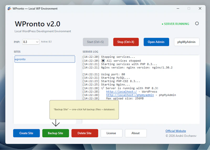Minimize the WPronto window
Screen dimensions: 210x150
coord(178,8)
